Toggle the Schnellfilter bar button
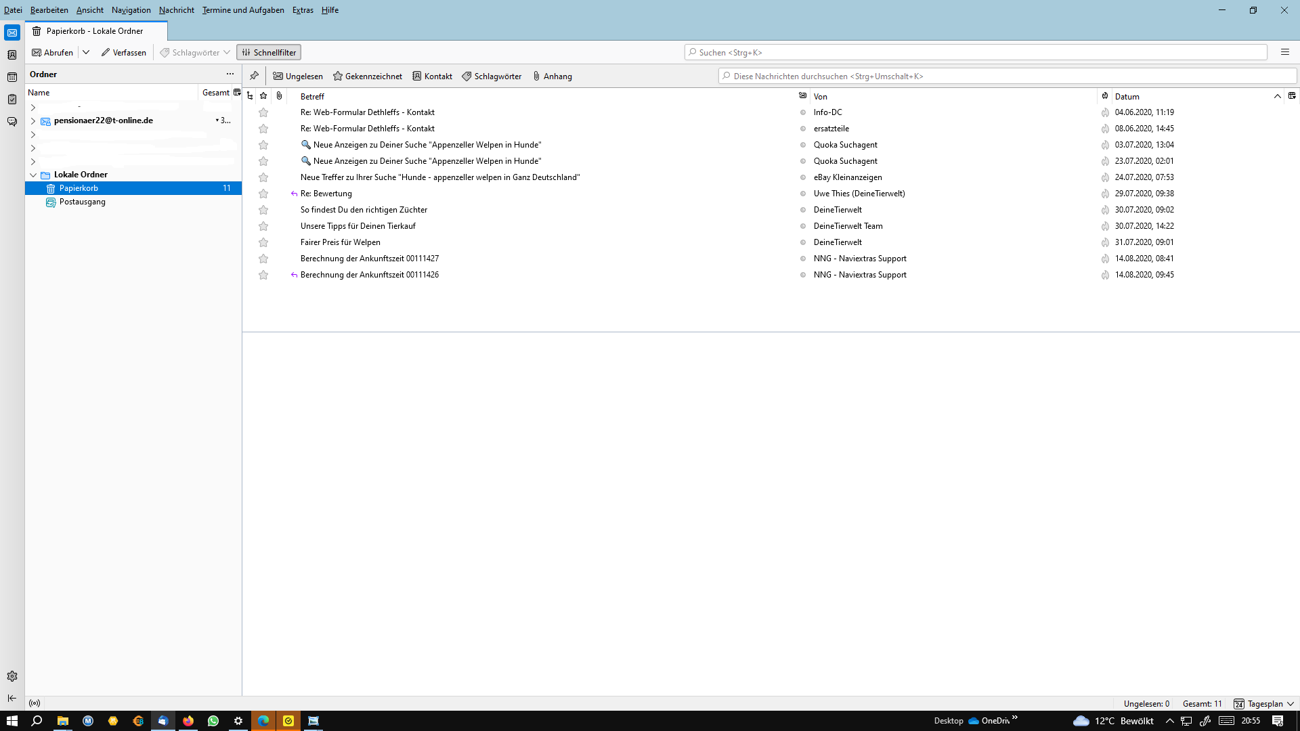The width and height of the screenshot is (1300, 731). point(269,52)
